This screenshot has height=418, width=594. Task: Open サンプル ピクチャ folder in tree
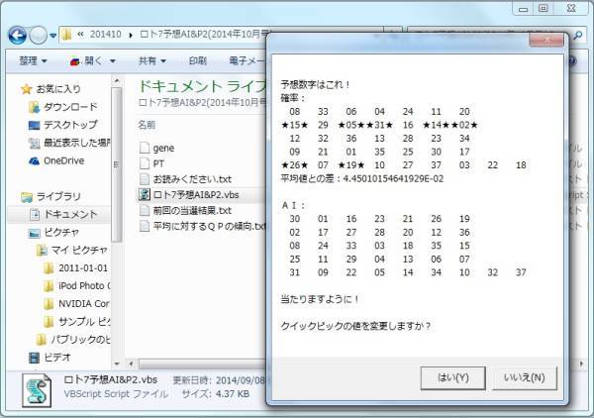click(84, 321)
